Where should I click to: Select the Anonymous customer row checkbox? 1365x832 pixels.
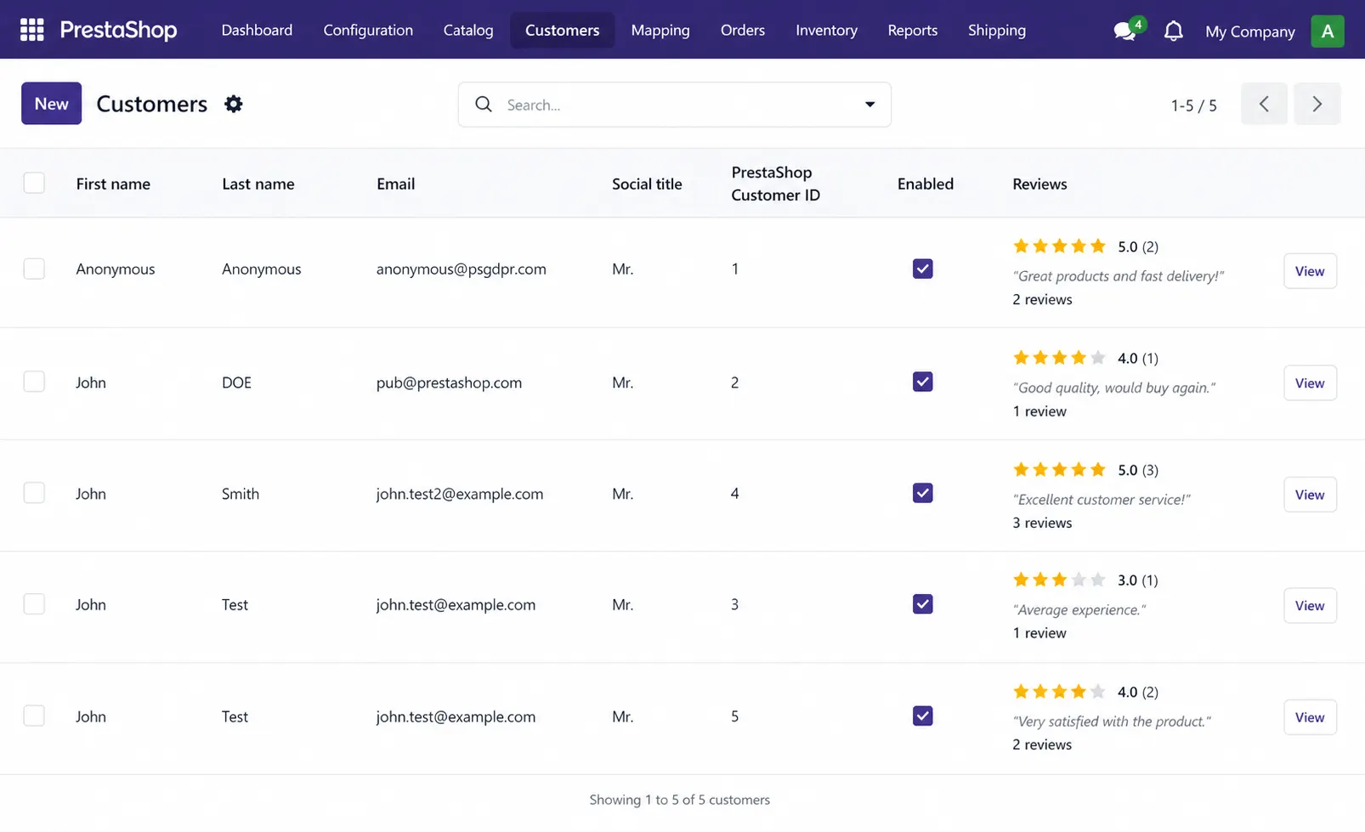click(34, 269)
